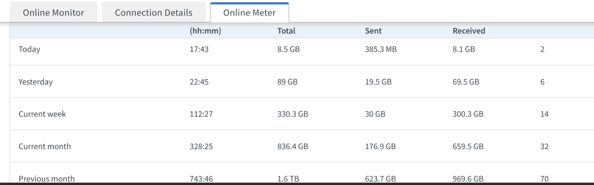This screenshot has width=594, height=185.
Task: Click the Sent column header
Action: pyautogui.click(x=373, y=31)
